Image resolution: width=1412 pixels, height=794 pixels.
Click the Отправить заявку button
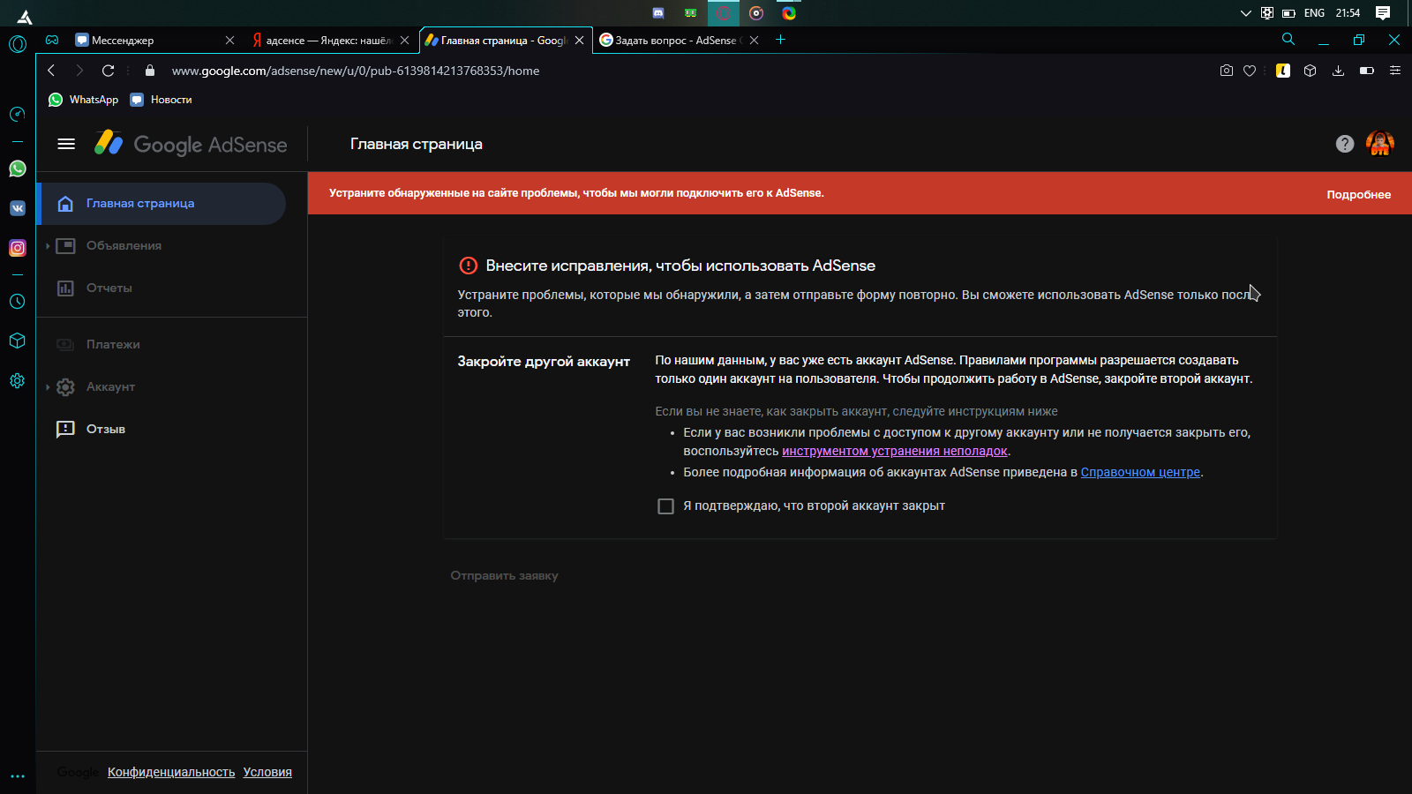pos(504,575)
